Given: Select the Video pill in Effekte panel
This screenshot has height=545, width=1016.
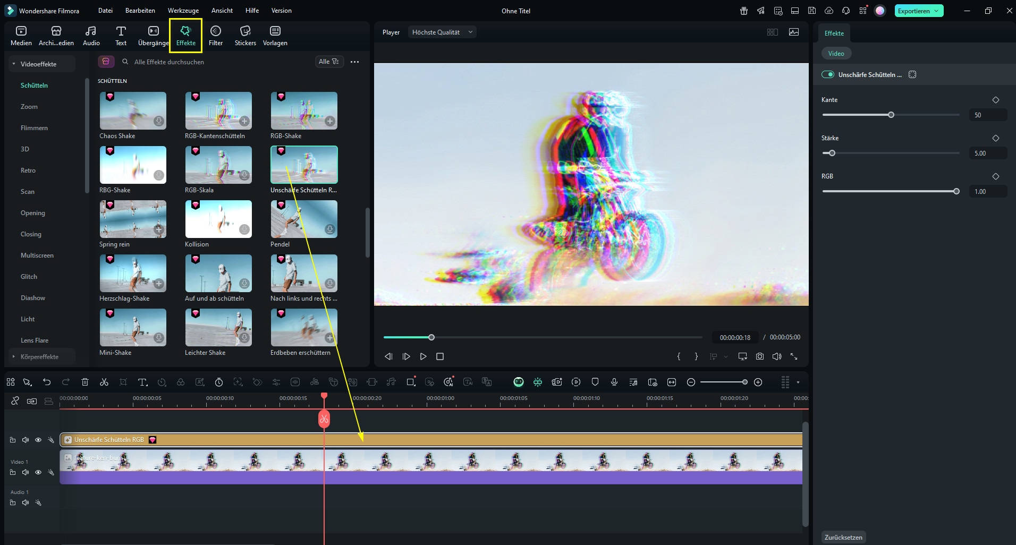Looking at the screenshot, I should (x=836, y=54).
